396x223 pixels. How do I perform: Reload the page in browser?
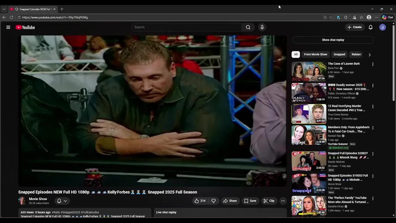[x=11, y=17]
